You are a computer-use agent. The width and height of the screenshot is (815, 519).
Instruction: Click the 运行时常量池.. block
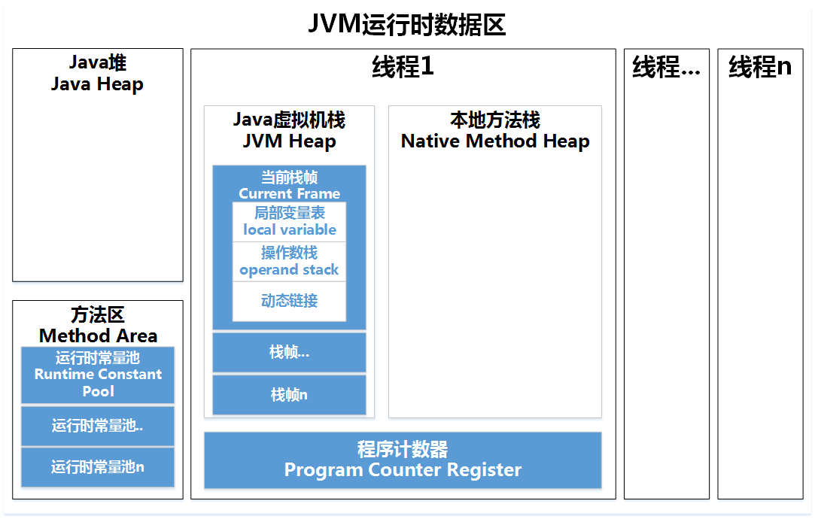pos(98,426)
